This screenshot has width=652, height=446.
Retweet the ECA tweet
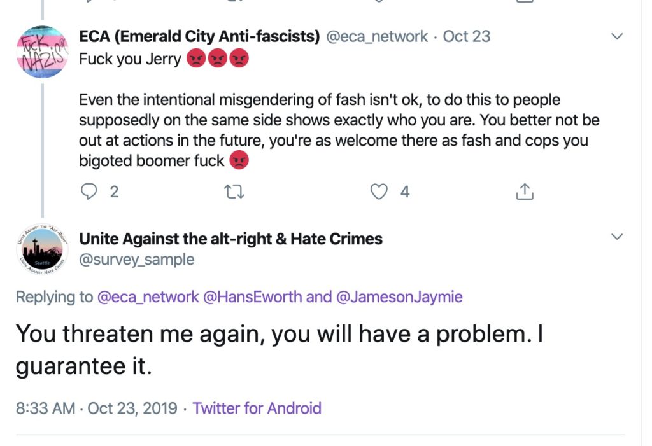point(235,192)
